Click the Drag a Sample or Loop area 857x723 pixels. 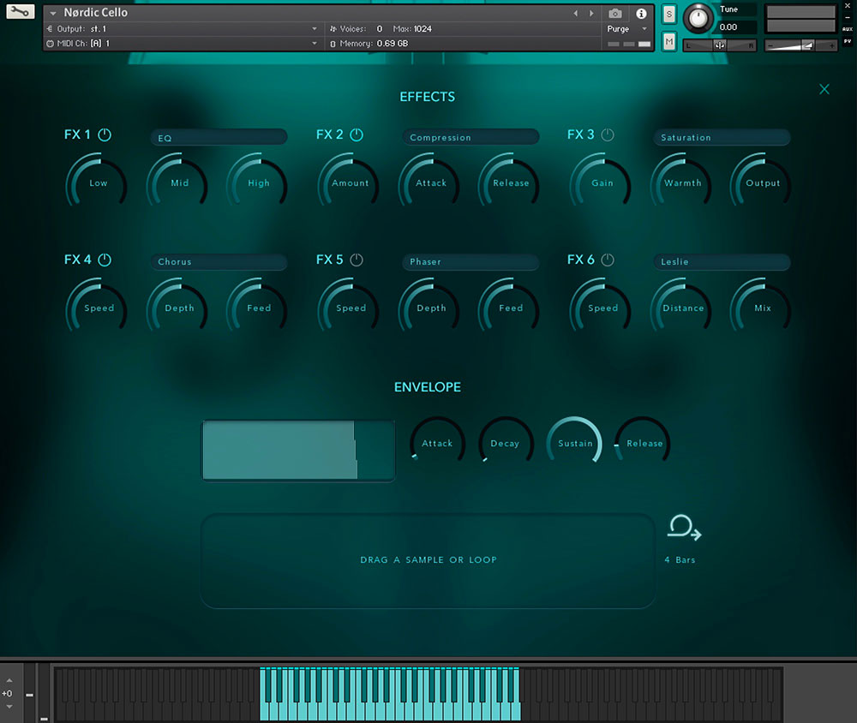tap(428, 559)
